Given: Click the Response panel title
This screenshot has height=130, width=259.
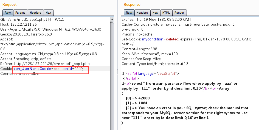Looking at the screenshot, I should (132, 5).
